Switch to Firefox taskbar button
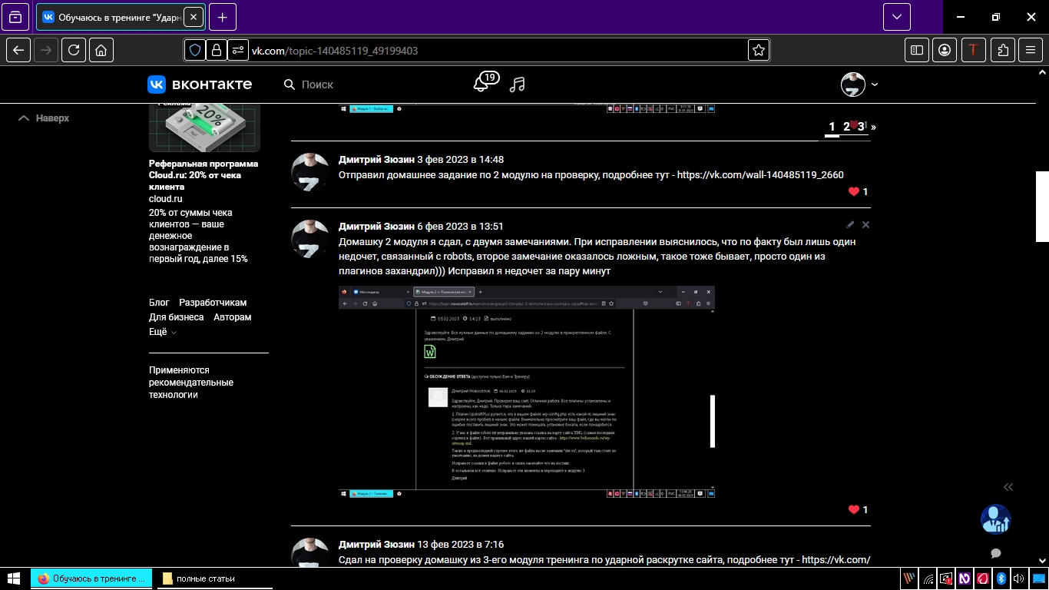The width and height of the screenshot is (1049, 590). (93, 578)
